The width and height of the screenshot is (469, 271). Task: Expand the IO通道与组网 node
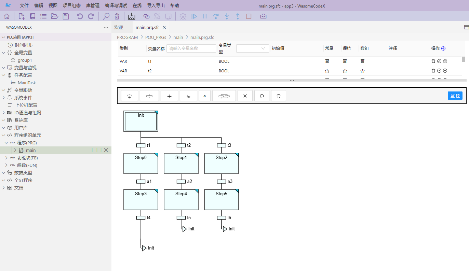pos(3,113)
